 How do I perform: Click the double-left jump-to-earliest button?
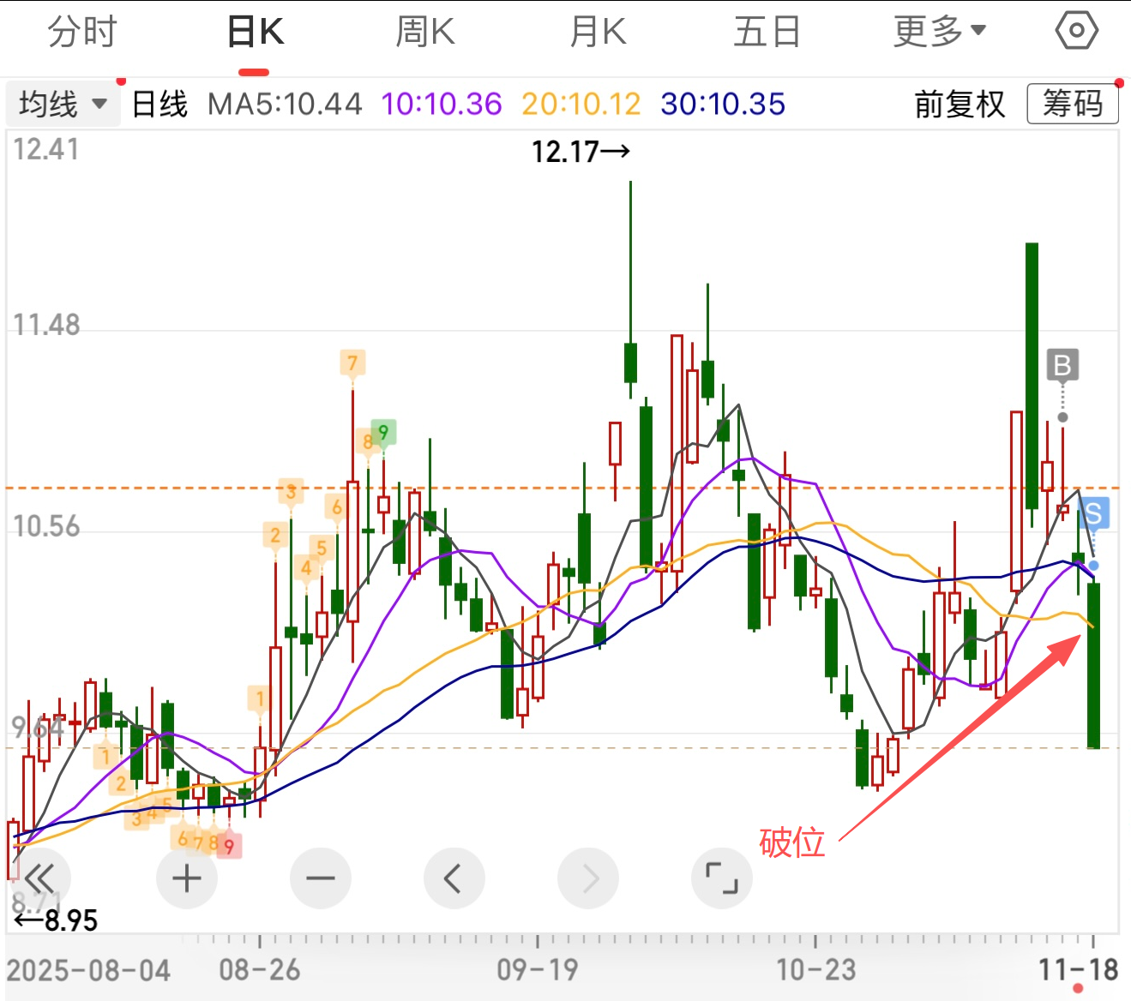pos(39,878)
